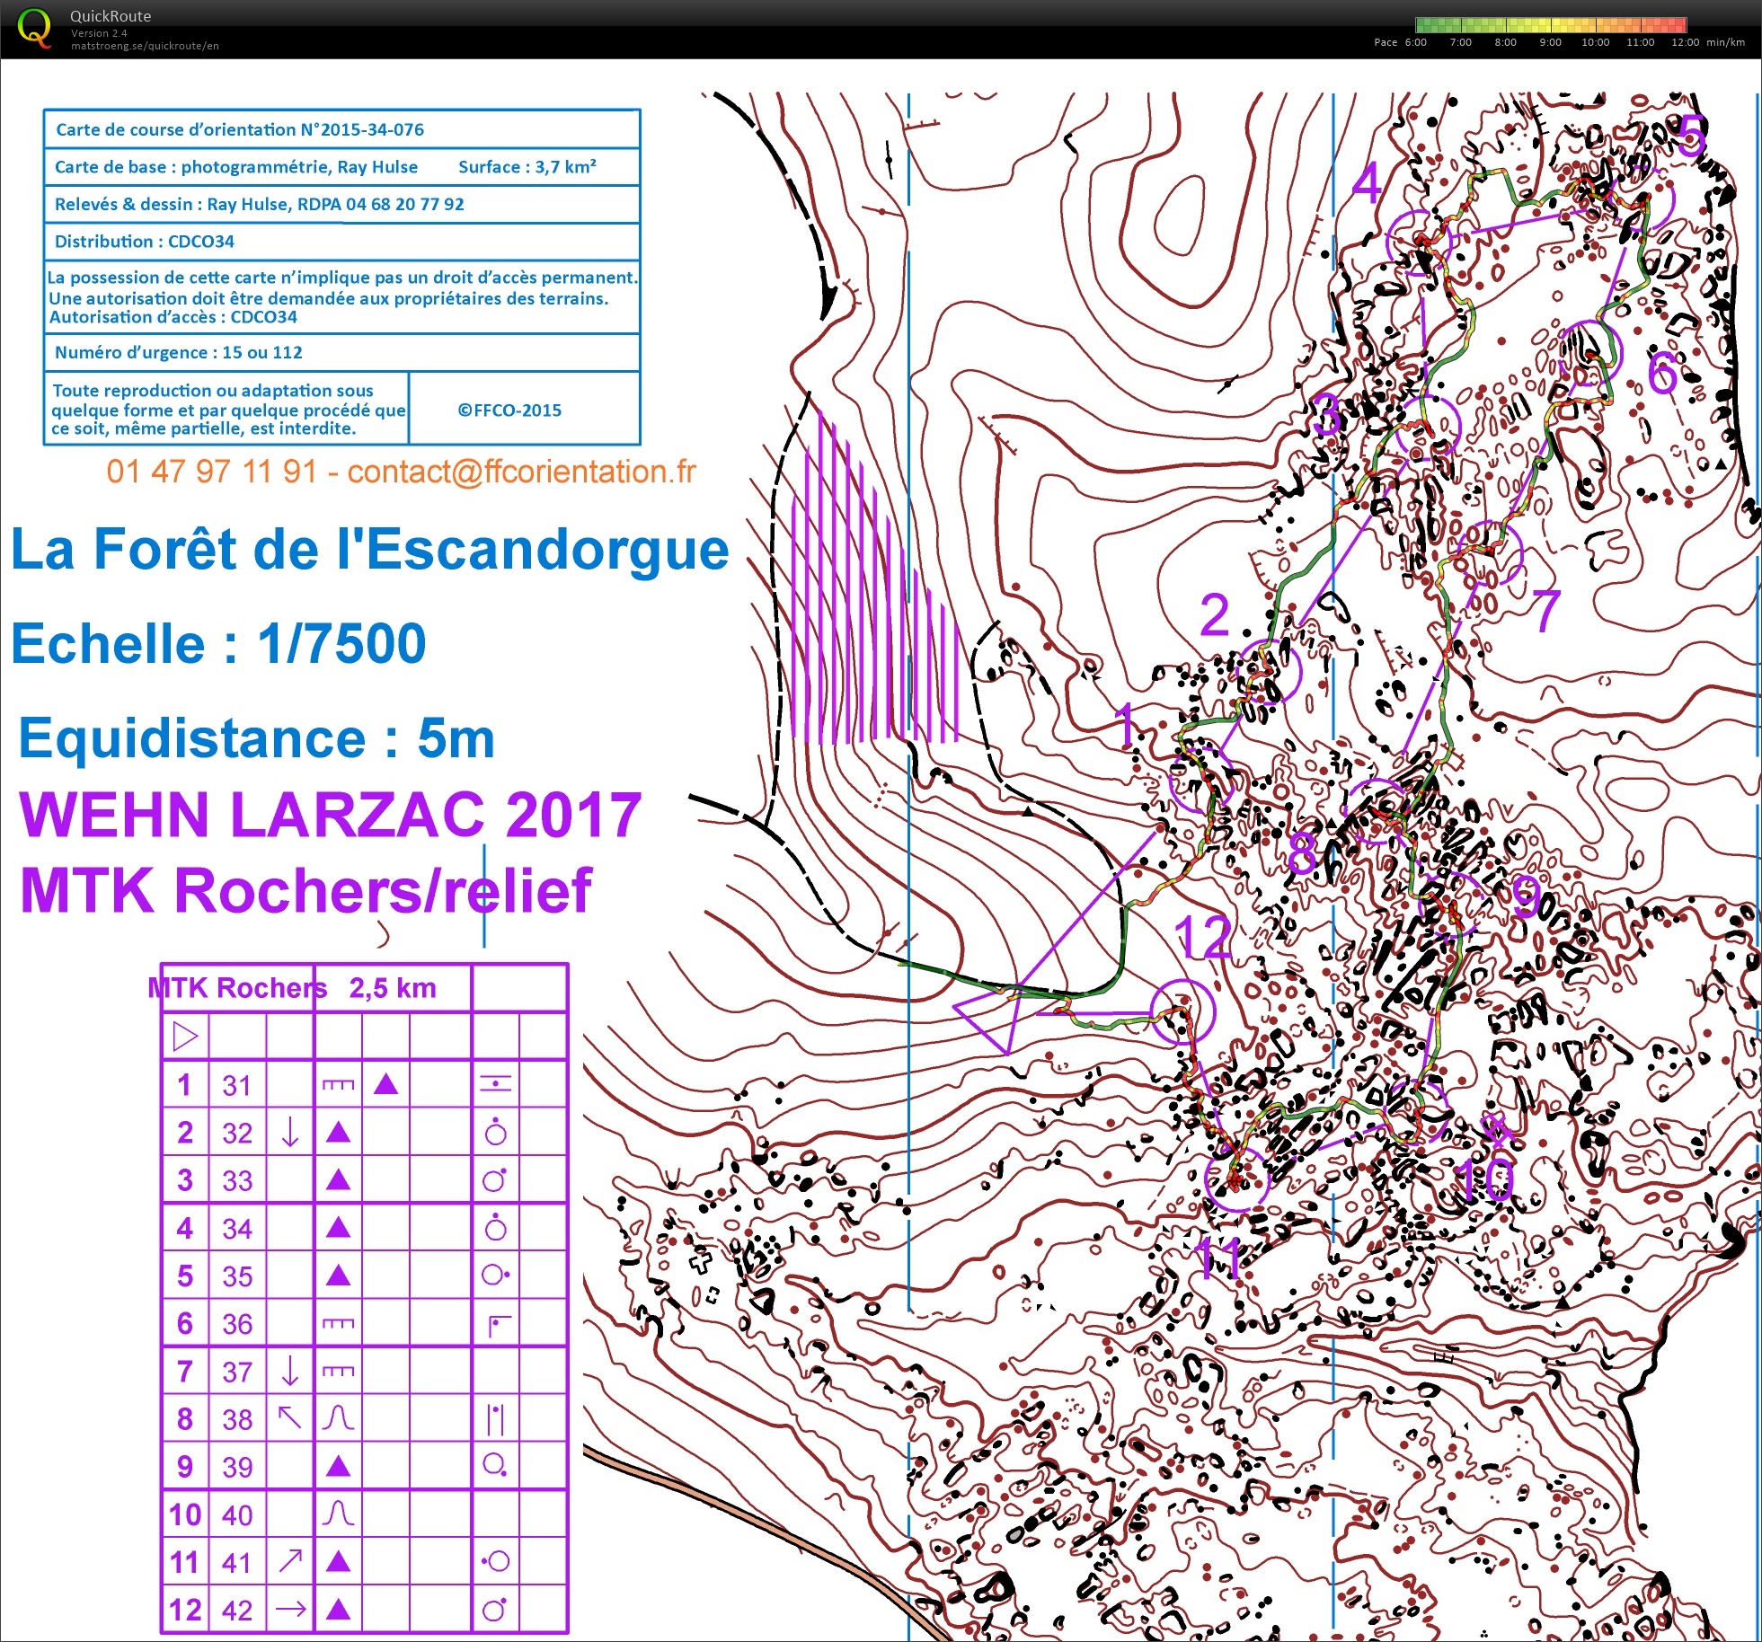Viewport: 1762px width, 1642px height.
Task: Click the position circle symbol in row 5
Action: click(x=496, y=1275)
